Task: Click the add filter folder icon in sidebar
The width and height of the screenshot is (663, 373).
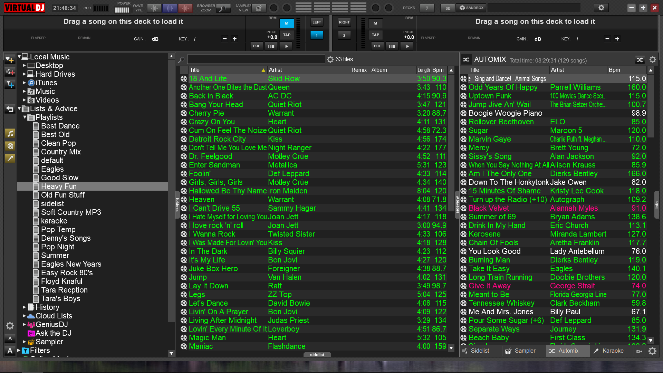Action: tap(10, 84)
